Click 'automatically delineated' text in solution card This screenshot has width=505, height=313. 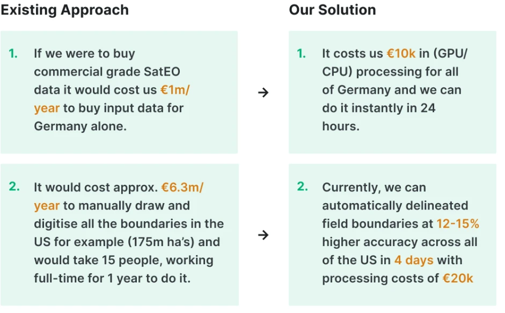click(395, 206)
